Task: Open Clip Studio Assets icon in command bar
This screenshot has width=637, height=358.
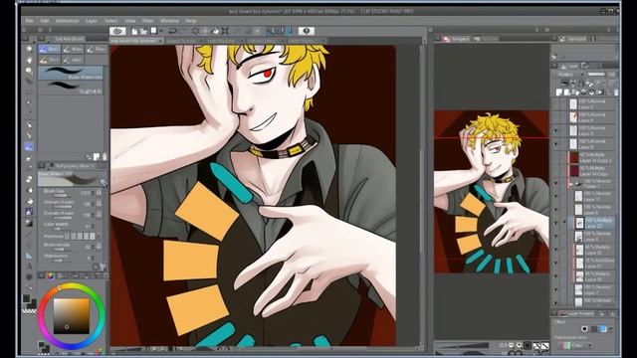Action: tap(306, 31)
